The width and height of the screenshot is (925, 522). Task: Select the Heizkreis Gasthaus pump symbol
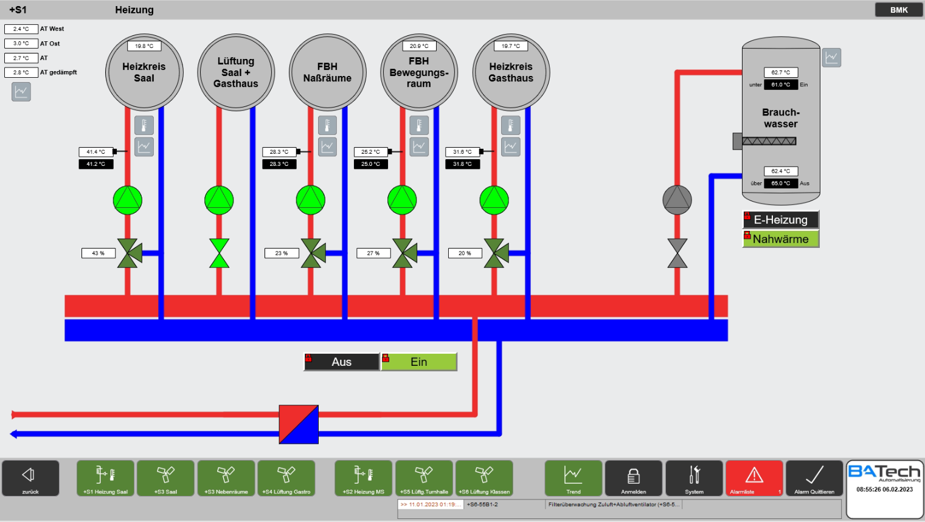click(494, 200)
